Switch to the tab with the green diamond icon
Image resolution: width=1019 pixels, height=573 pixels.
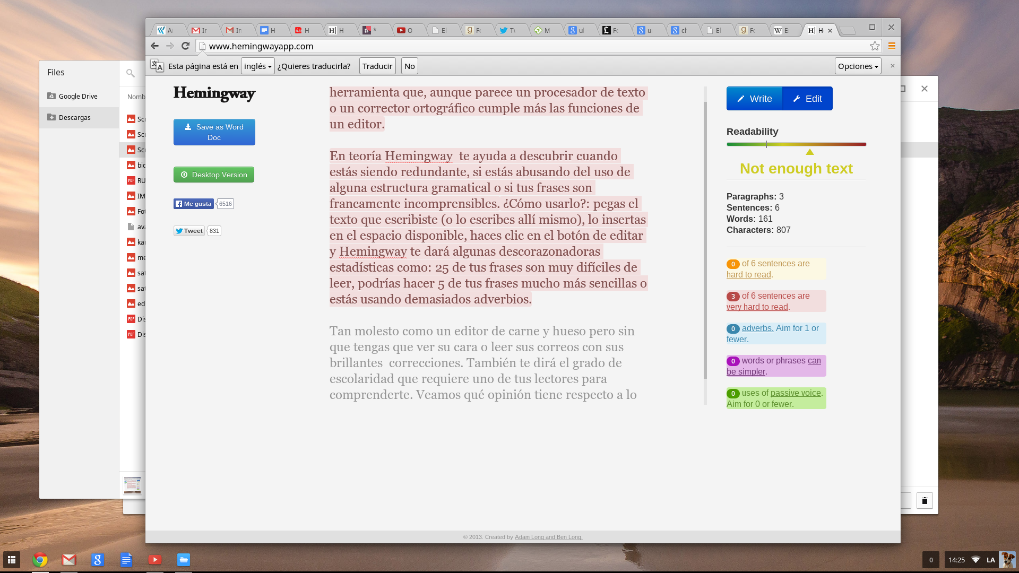coord(542,30)
